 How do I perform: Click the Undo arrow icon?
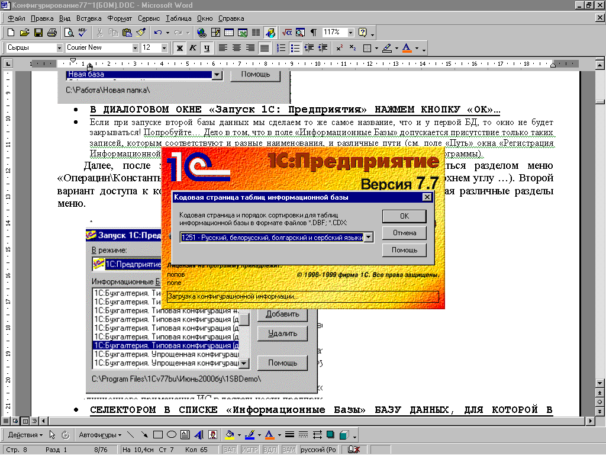(157, 33)
